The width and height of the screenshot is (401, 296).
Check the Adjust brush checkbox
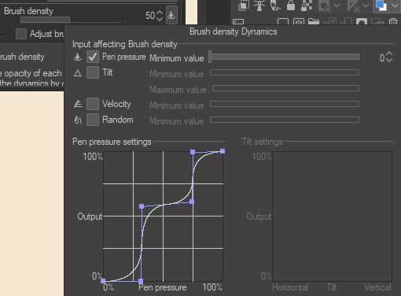(x=21, y=34)
